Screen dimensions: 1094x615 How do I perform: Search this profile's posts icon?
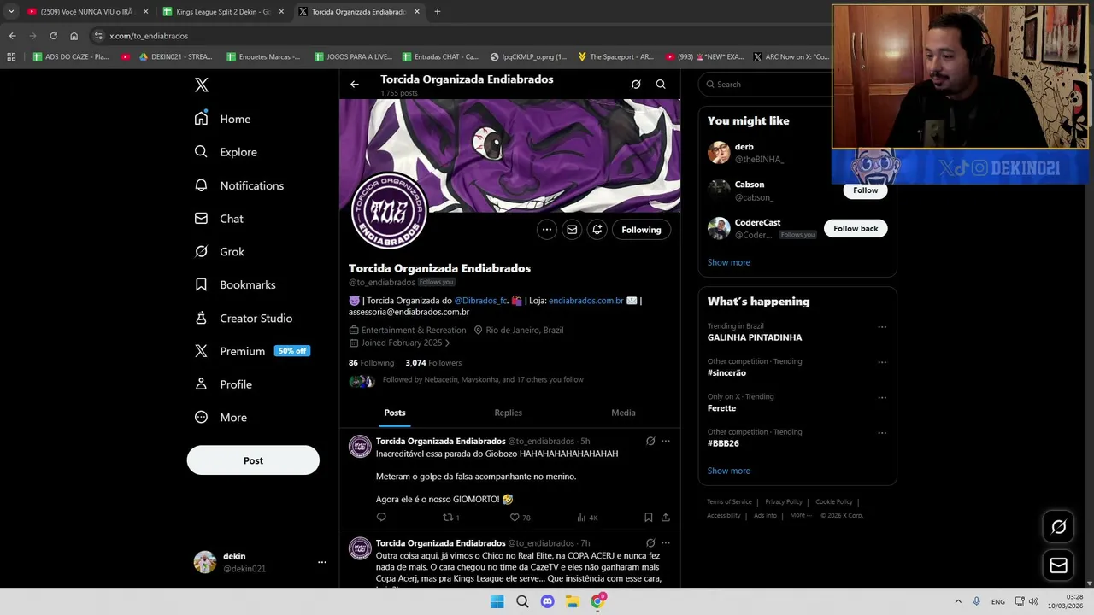point(661,85)
